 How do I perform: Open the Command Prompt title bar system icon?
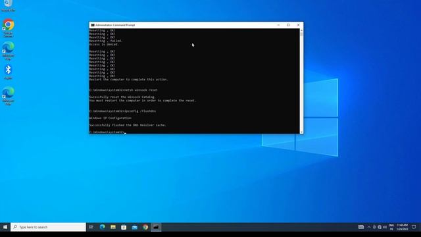point(93,25)
